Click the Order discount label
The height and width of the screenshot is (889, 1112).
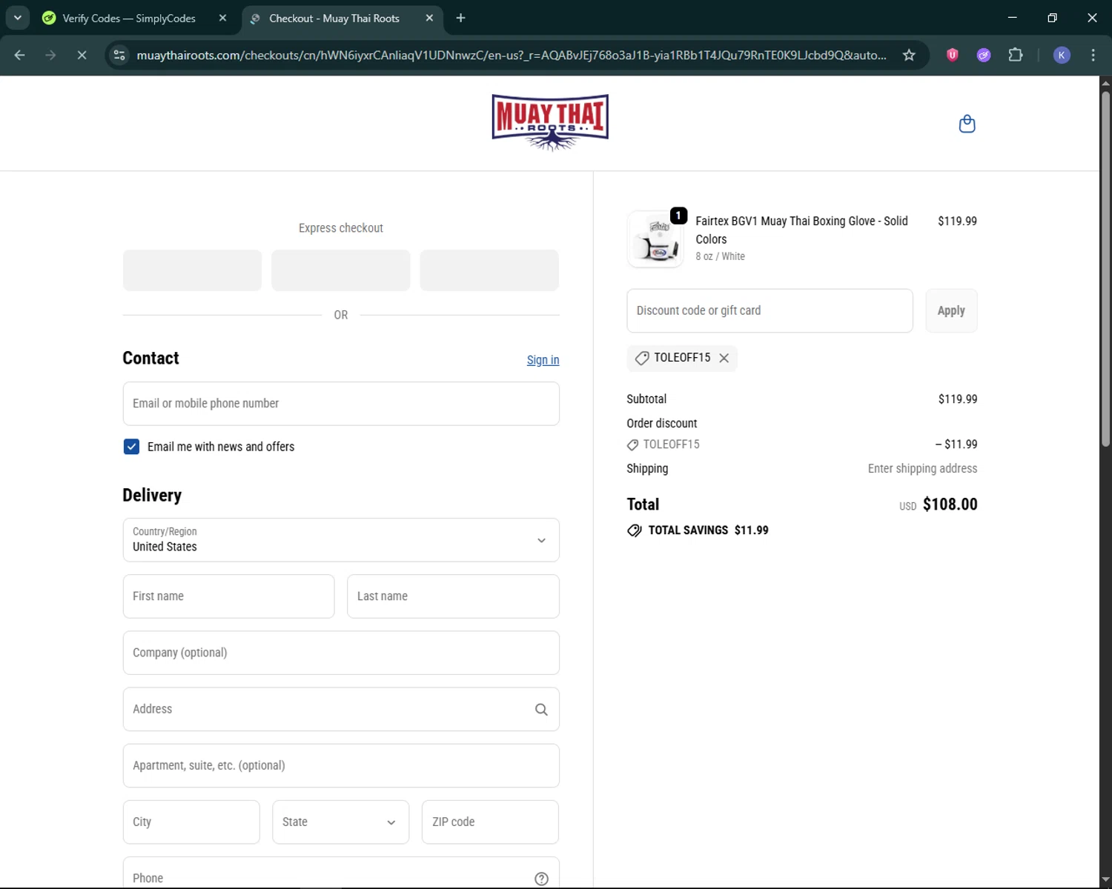pyautogui.click(x=662, y=423)
